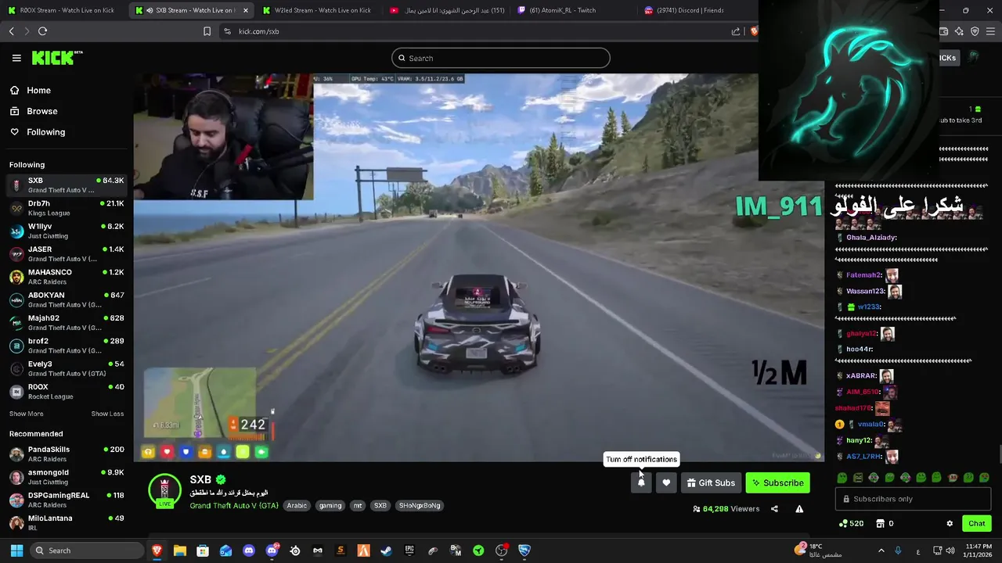Close the SXB Stream browser tab
Screen dimensions: 1002x563
tap(246, 10)
